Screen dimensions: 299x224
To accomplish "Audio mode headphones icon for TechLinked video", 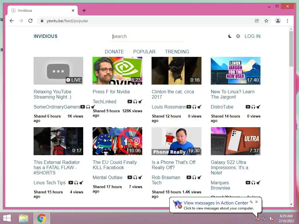I will point(135,101).
